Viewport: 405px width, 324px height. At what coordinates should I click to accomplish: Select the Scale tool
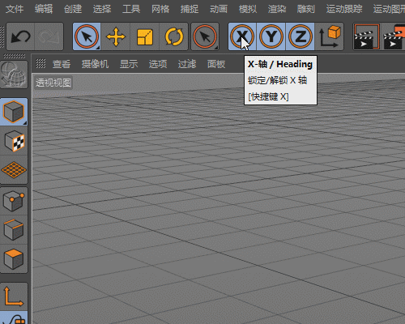click(x=145, y=36)
